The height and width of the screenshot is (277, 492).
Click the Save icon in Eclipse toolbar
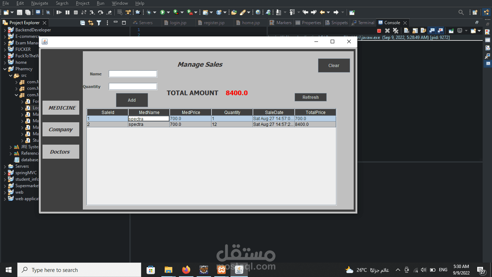(19, 12)
